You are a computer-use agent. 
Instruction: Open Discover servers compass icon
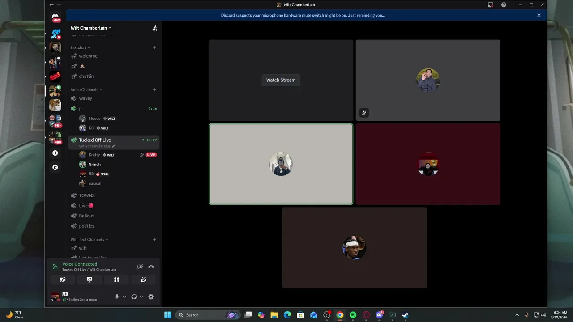coord(55,167)
